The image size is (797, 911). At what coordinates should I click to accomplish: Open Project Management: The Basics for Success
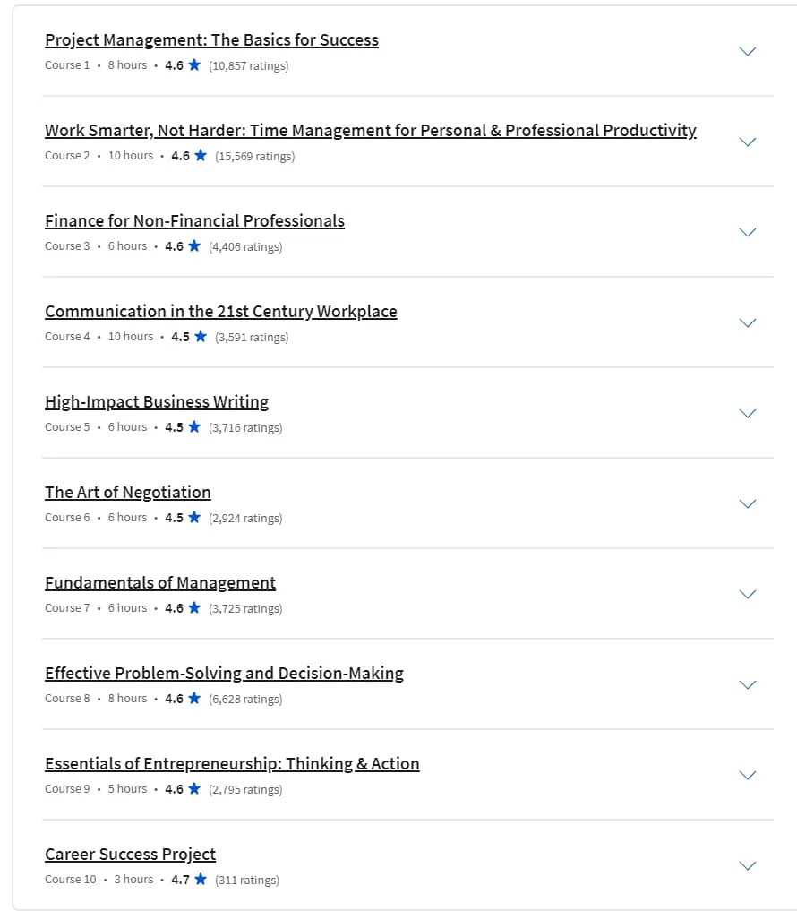point(211,40)
